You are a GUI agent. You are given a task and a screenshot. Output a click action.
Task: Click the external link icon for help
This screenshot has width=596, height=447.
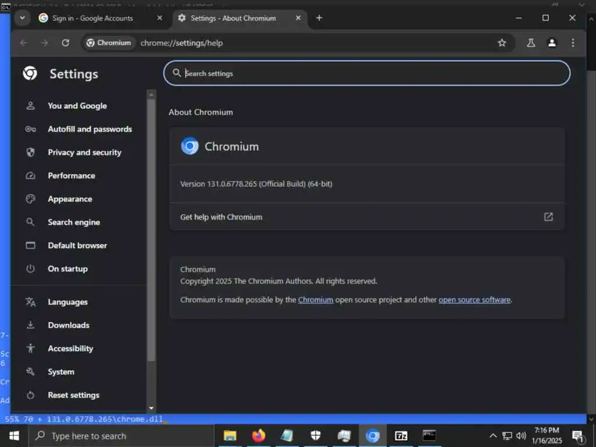[x=548, y=217]
